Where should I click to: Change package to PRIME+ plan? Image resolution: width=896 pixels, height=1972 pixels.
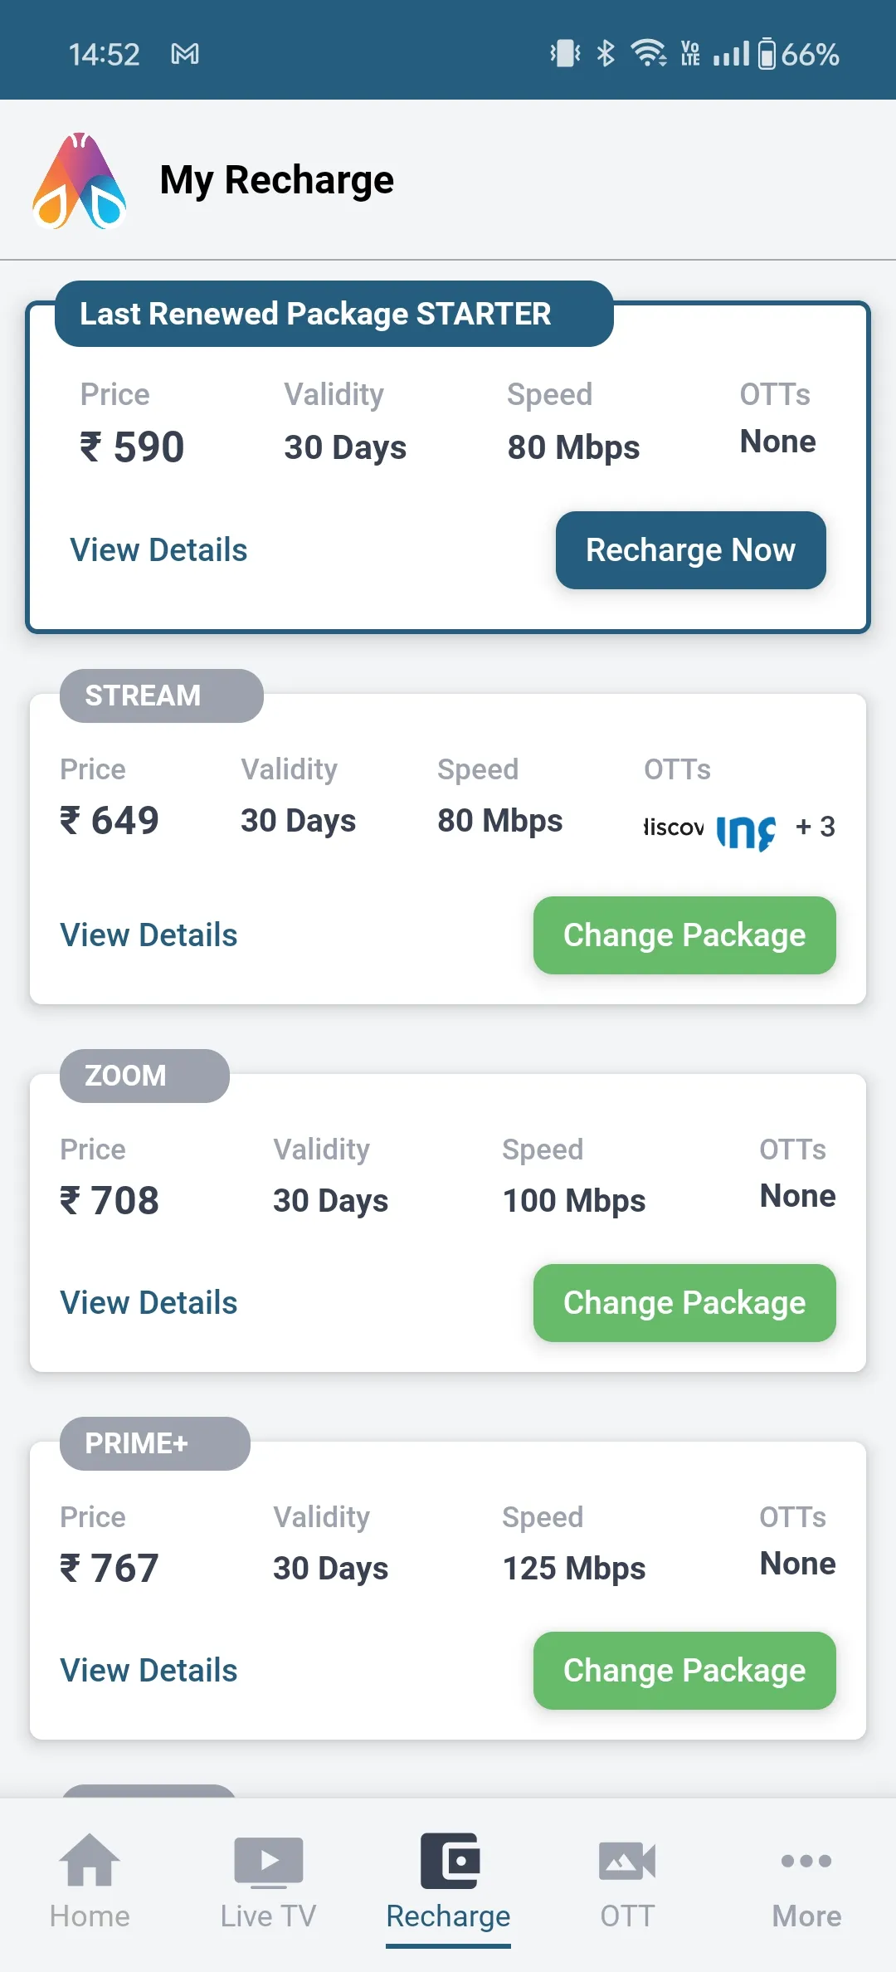tap(684, 1671)
